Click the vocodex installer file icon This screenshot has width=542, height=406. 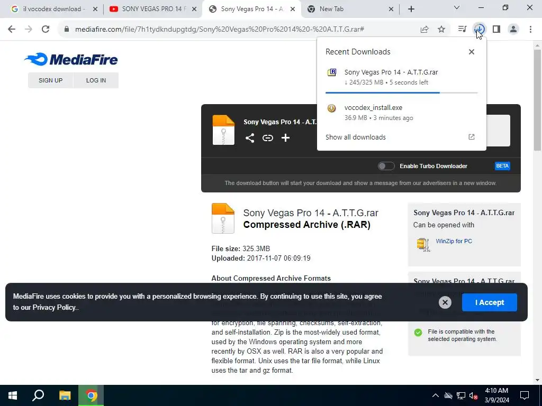coord(331,108)
